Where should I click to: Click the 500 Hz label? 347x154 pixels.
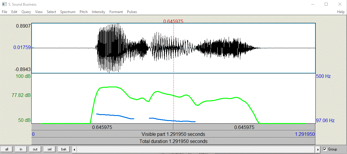click(x=323, y=77)
